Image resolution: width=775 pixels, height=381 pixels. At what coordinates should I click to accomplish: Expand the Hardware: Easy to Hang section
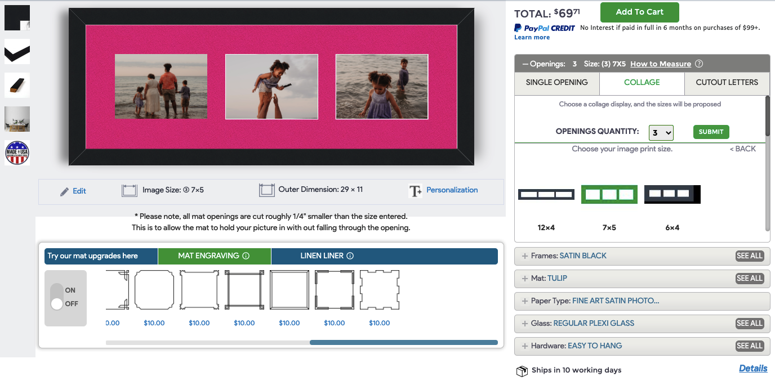click(x=525, y=346)
